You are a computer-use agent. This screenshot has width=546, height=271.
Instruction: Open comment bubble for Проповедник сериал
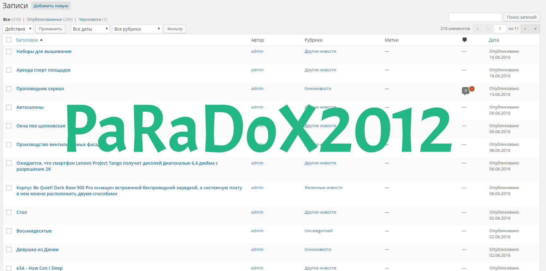click(x=465, y=91)
